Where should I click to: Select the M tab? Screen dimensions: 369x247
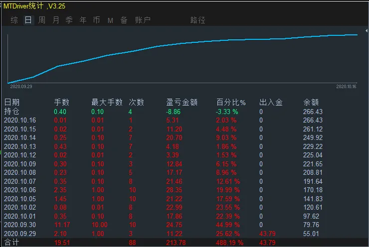tap(110, 21)
